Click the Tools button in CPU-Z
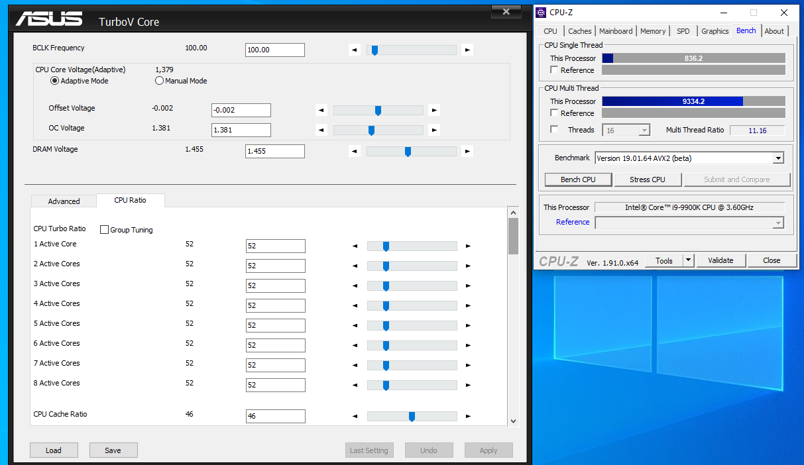Image resolution: width=804 pixels, height=465 pixels. (x=664, y=260)
